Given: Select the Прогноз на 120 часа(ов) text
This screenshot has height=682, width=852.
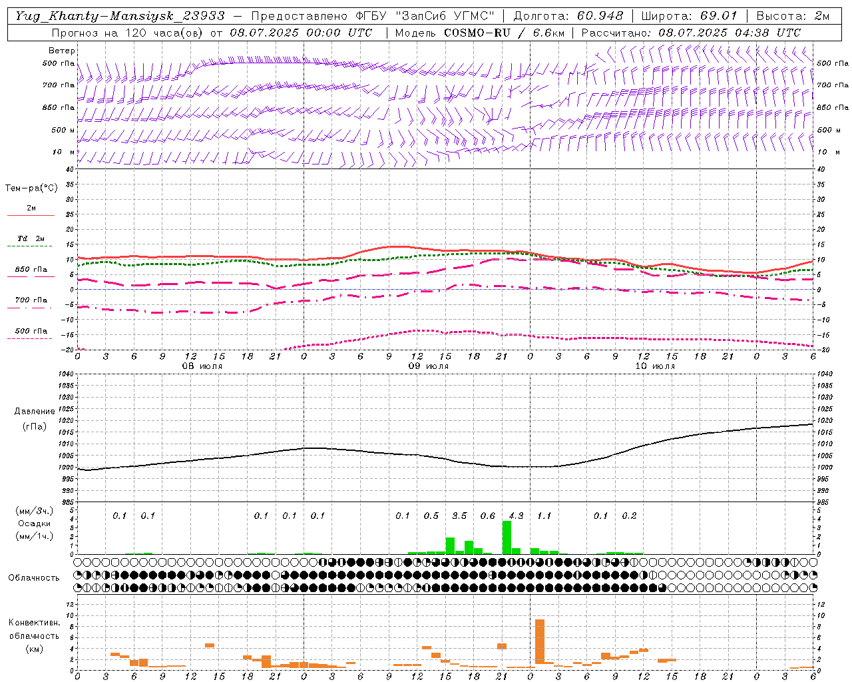Looking at the screenshot, I should [127, 33].
